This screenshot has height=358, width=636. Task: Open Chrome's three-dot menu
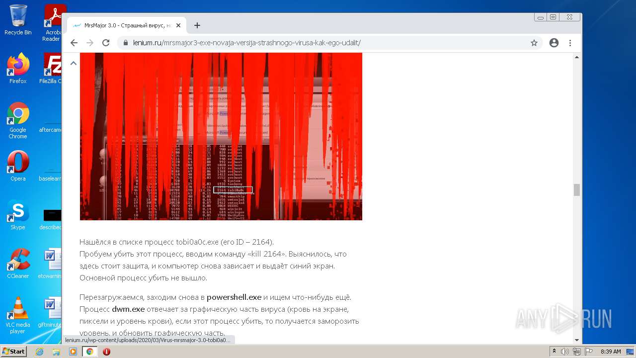click(570, 43)
